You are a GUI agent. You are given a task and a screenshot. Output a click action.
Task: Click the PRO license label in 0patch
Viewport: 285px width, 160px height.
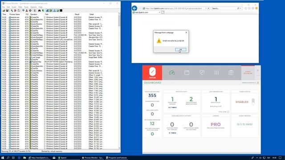(x=216, y=124)
